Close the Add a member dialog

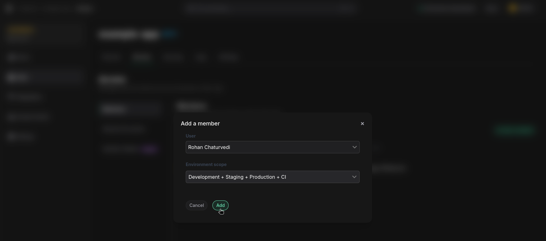tap(362, 124)
